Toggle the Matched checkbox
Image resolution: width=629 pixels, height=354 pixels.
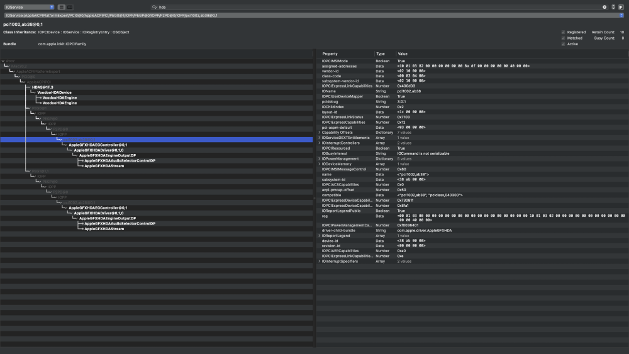(563, 38)
